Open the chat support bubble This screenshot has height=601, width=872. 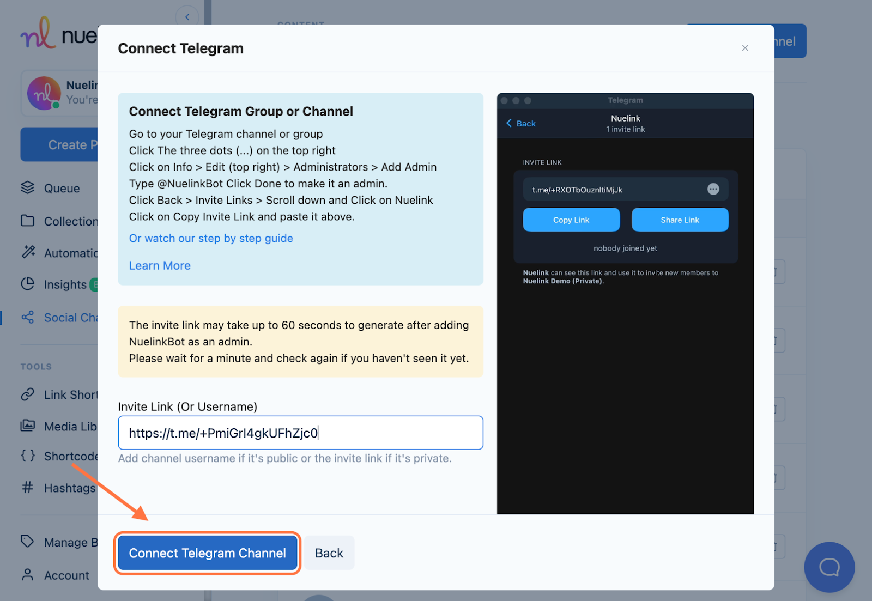point(829,567)
